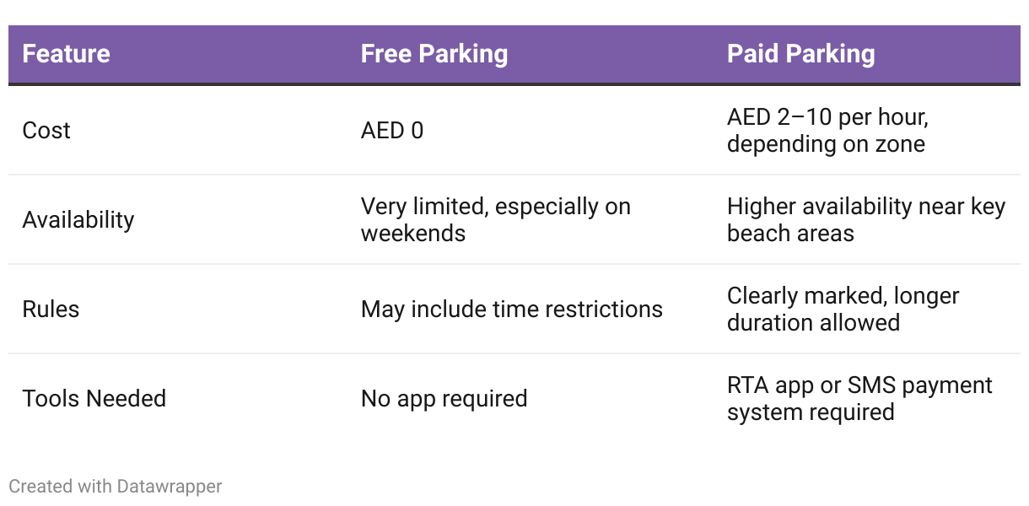Click the Feature column header
The width and height of the screenshot is (1029, 506).
pyautogui.click(x=66, y=54)
